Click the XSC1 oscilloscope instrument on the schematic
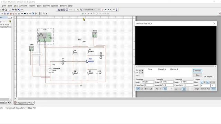This screenshot has width=221, height=124. [x=45, y=37]
